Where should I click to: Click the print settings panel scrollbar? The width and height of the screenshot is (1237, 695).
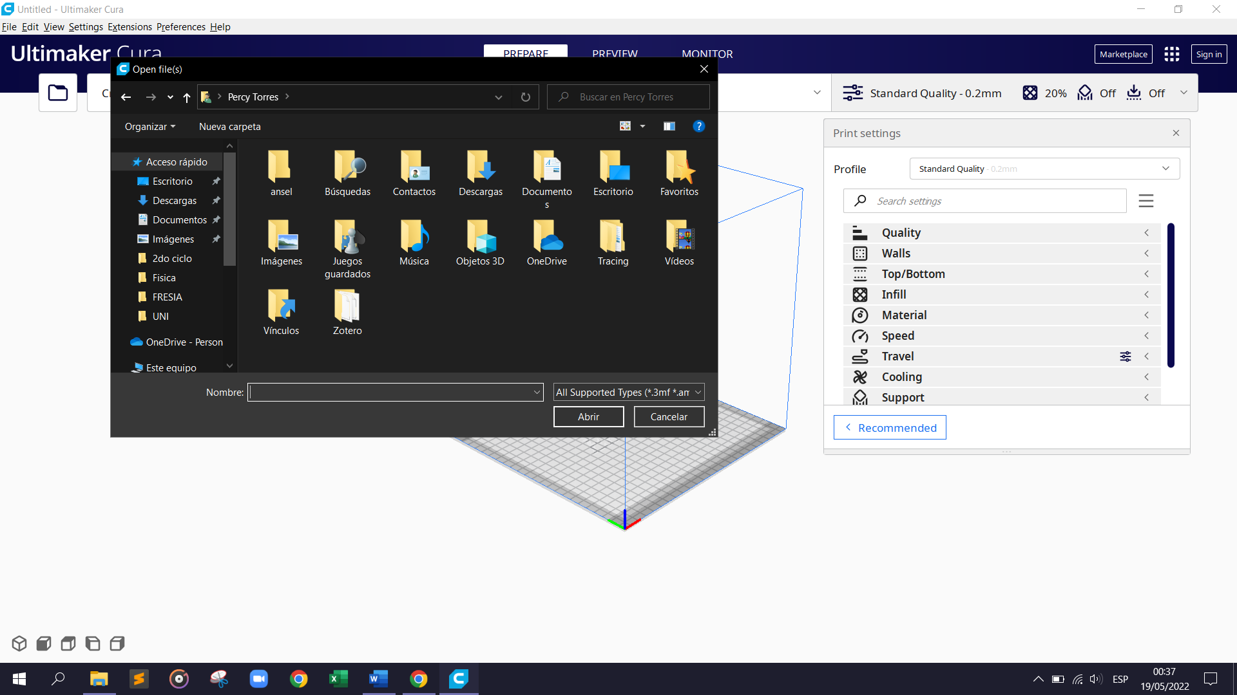click(x=1170, y=296)
